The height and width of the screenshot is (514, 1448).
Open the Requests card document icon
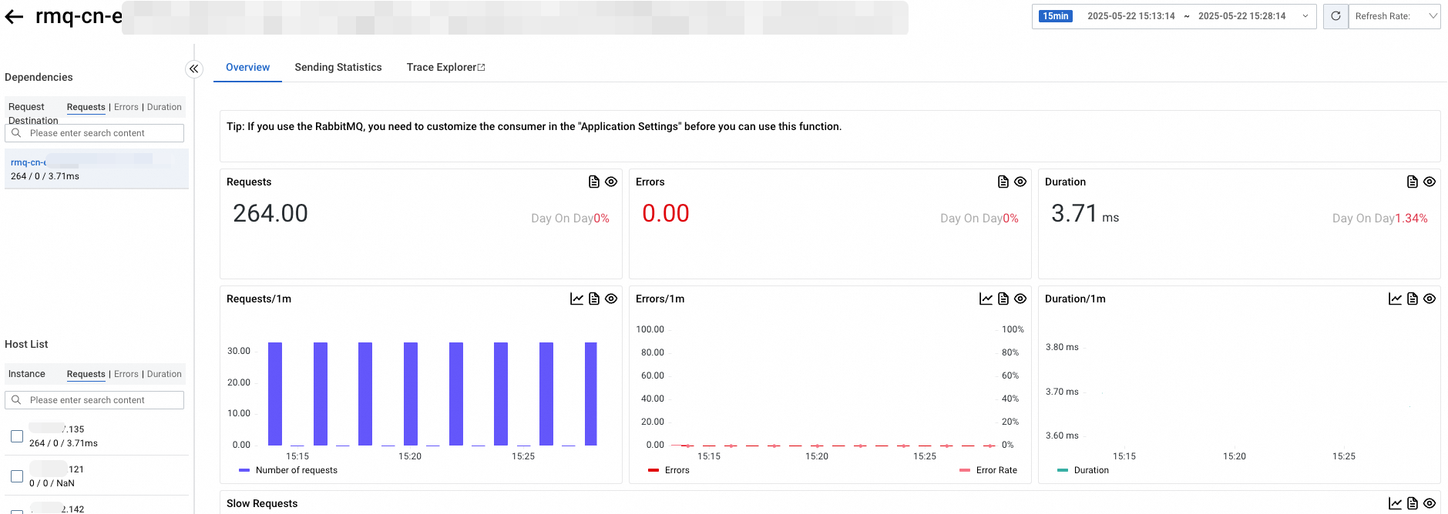click(x=594, y=182)
